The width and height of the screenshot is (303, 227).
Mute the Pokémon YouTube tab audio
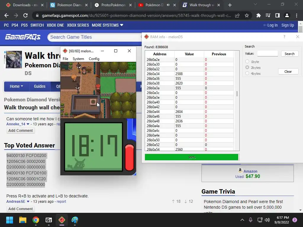[168, 5]
